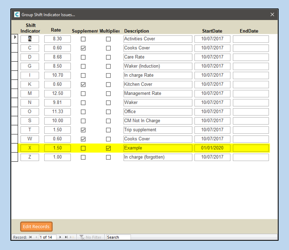Click the new blank record icon
This screenshot has width=289, height=250.
[72, 237]
